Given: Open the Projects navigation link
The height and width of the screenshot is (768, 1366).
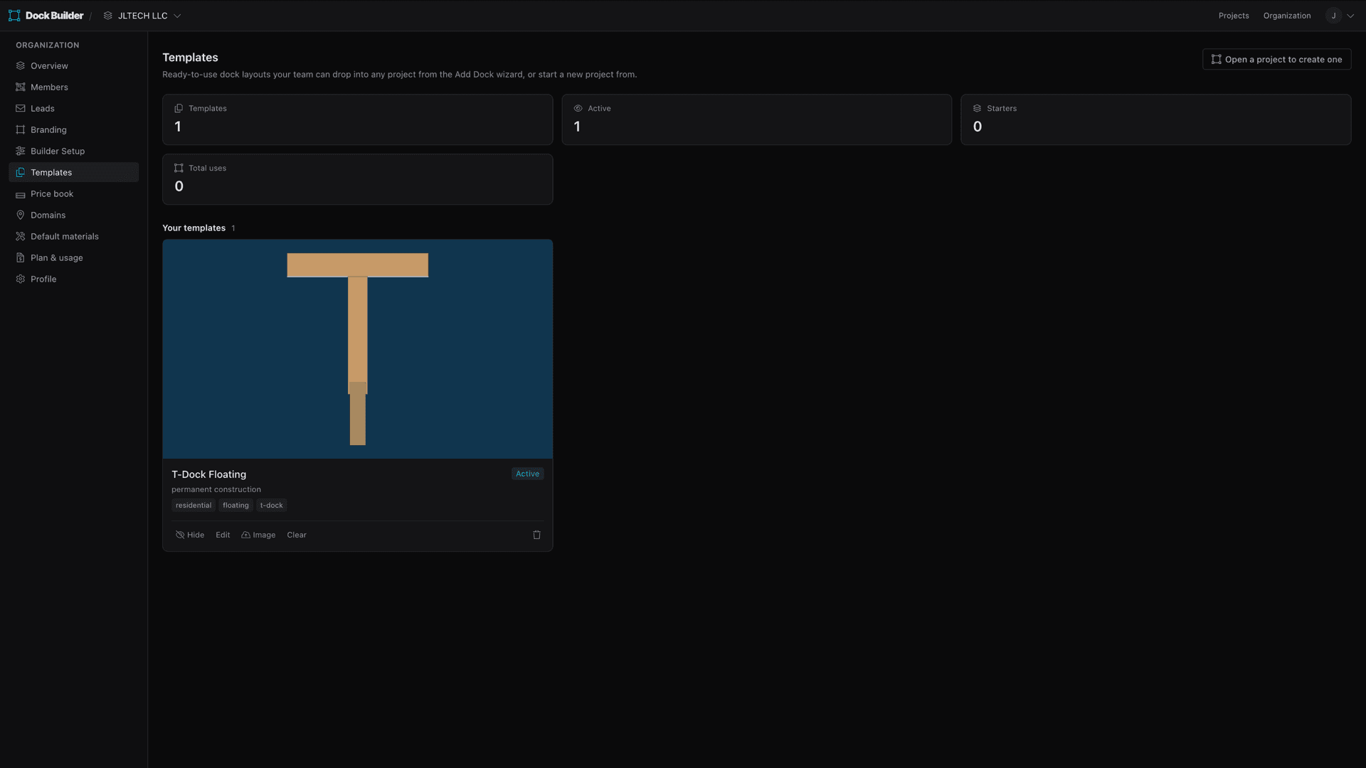Looking at the screenshot, I should click(x=1234, y=16).
